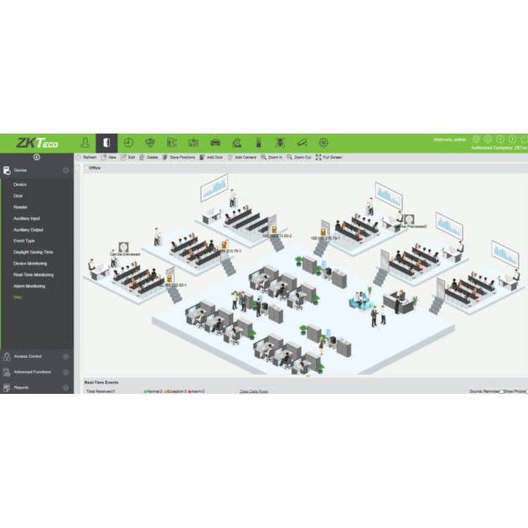Expand the Advanced Functions section
Screen dimensions: 528x528
click(x=65, y=372)
